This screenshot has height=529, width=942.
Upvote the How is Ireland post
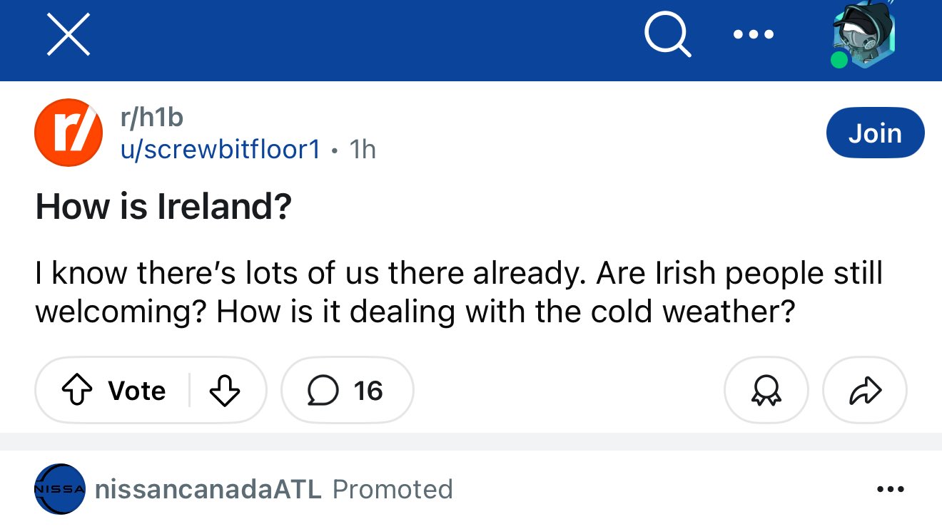pyautogui.click(x=116, y=391)
